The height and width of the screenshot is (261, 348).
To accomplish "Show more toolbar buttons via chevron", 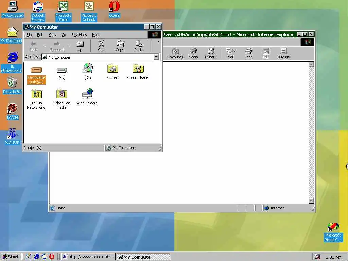I will [x=159, y=41].
